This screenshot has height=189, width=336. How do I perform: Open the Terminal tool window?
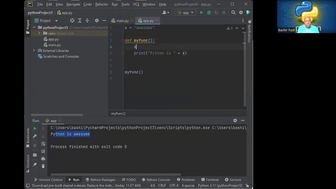point(210,180)
